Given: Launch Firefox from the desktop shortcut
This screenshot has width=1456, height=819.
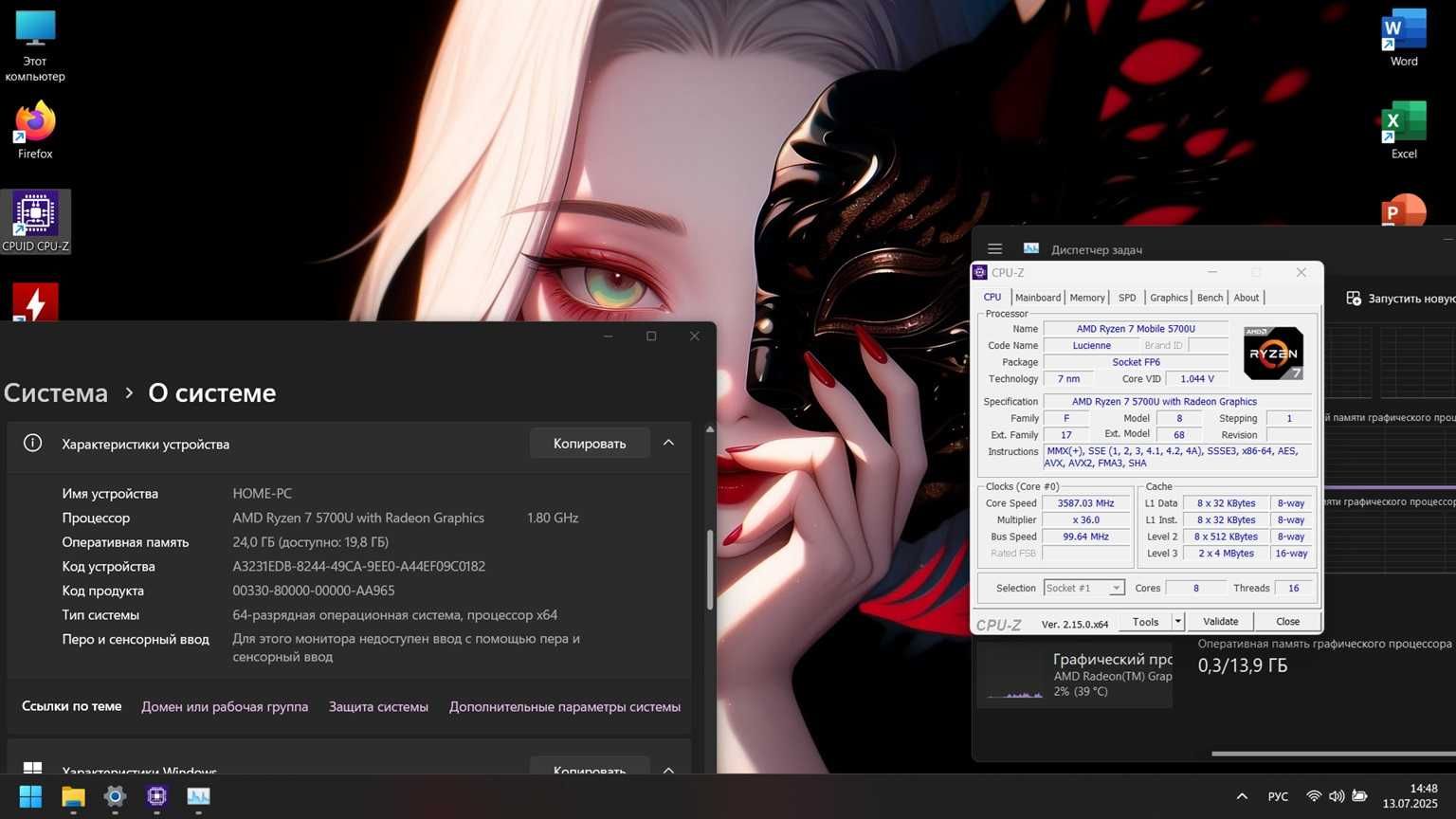Looking at the screenshot, I should coord(35,131).
